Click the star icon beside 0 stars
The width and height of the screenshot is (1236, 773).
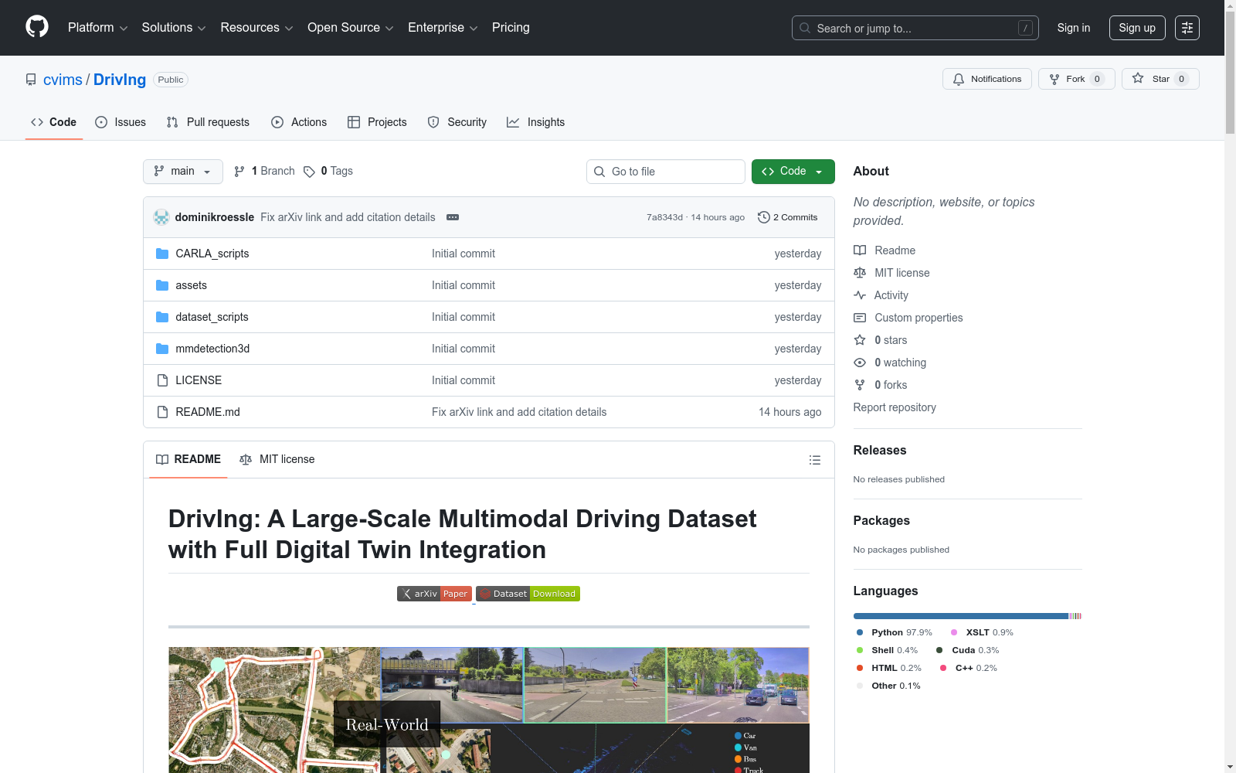[x=860, y=340]
